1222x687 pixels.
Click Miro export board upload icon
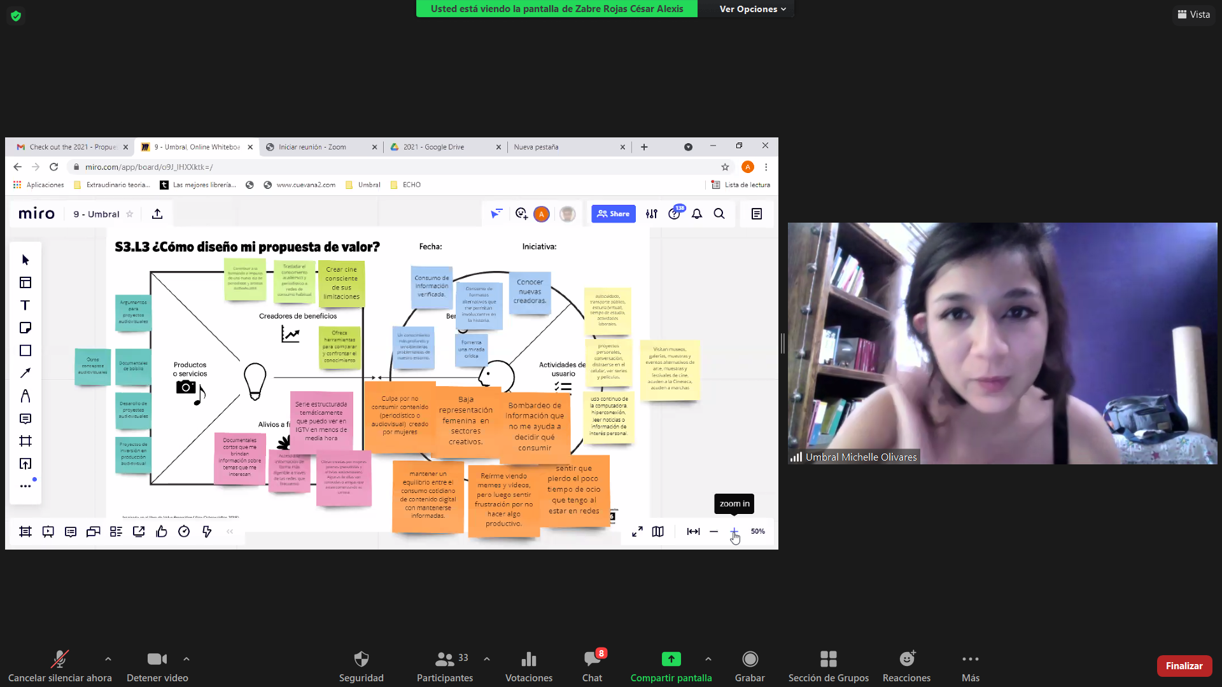point(157,214)
